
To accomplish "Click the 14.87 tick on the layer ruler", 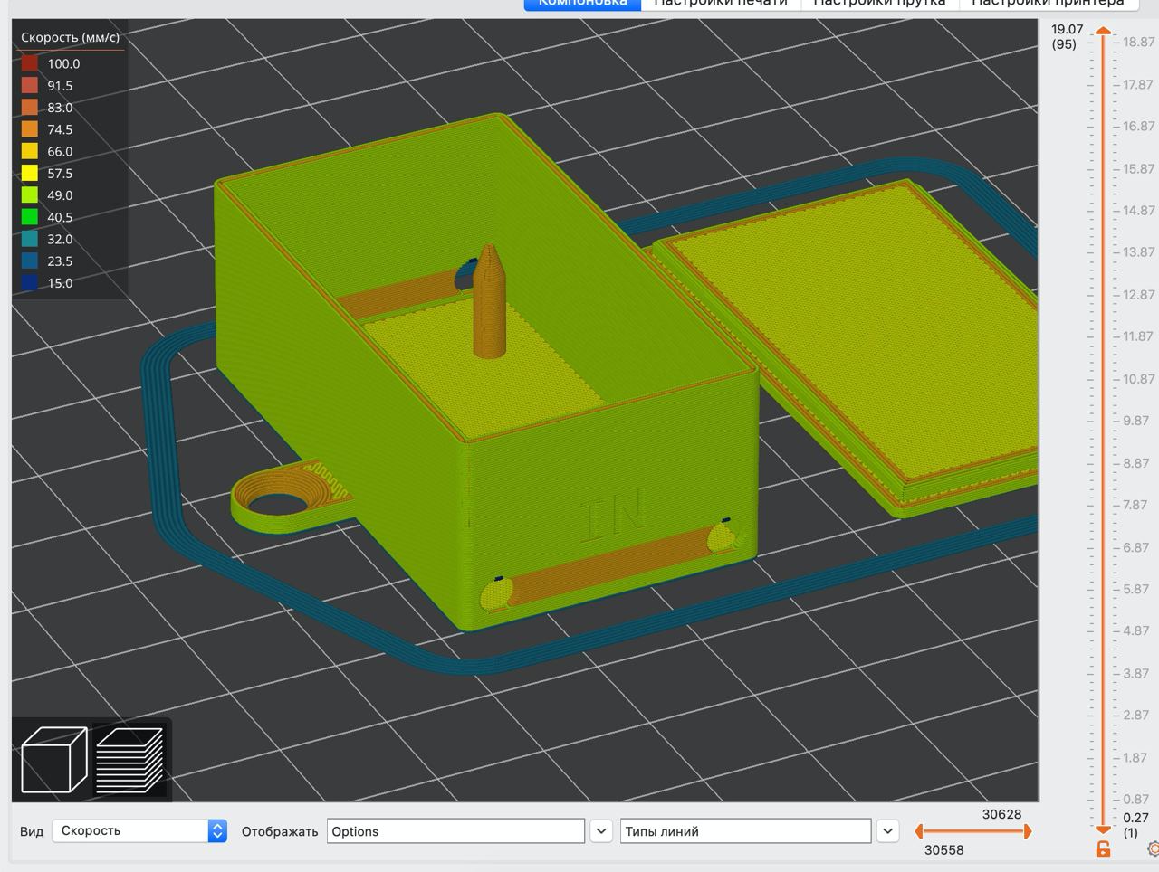I will click(x=1138, y=211).
